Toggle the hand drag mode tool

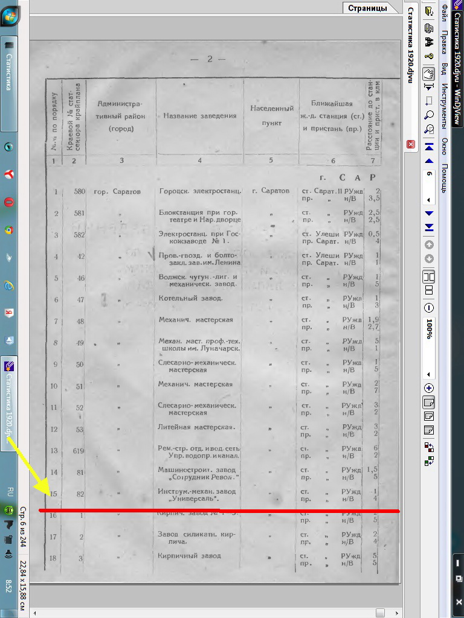[429, 74]
